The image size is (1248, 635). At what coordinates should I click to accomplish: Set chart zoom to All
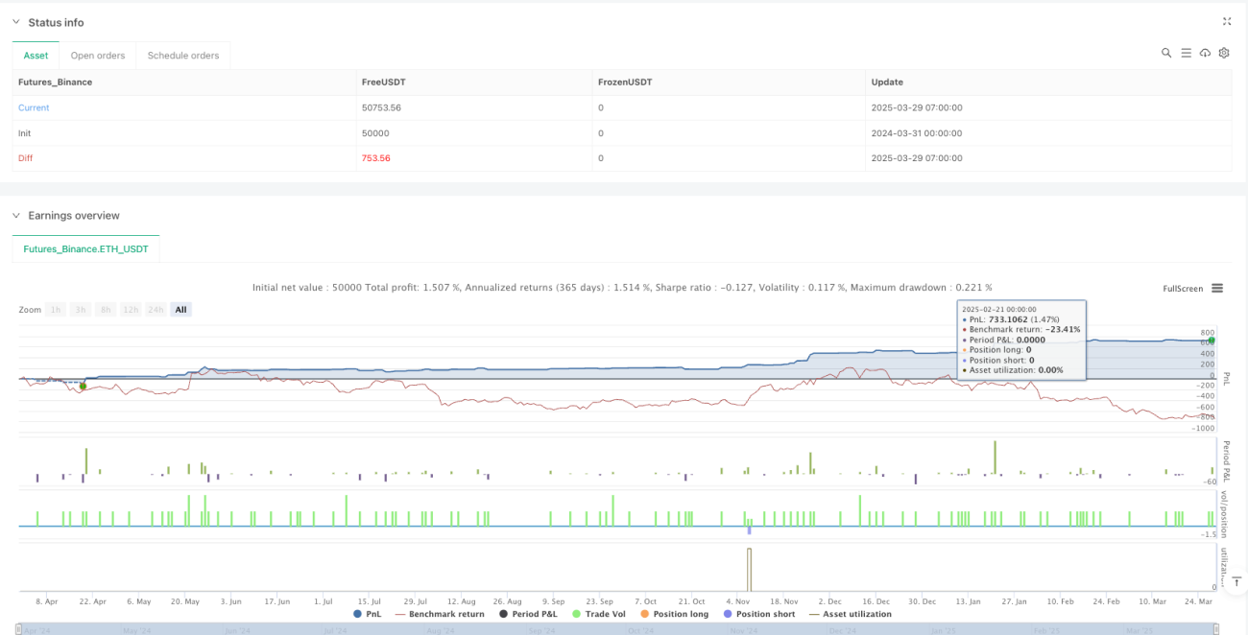coord(180,310)
